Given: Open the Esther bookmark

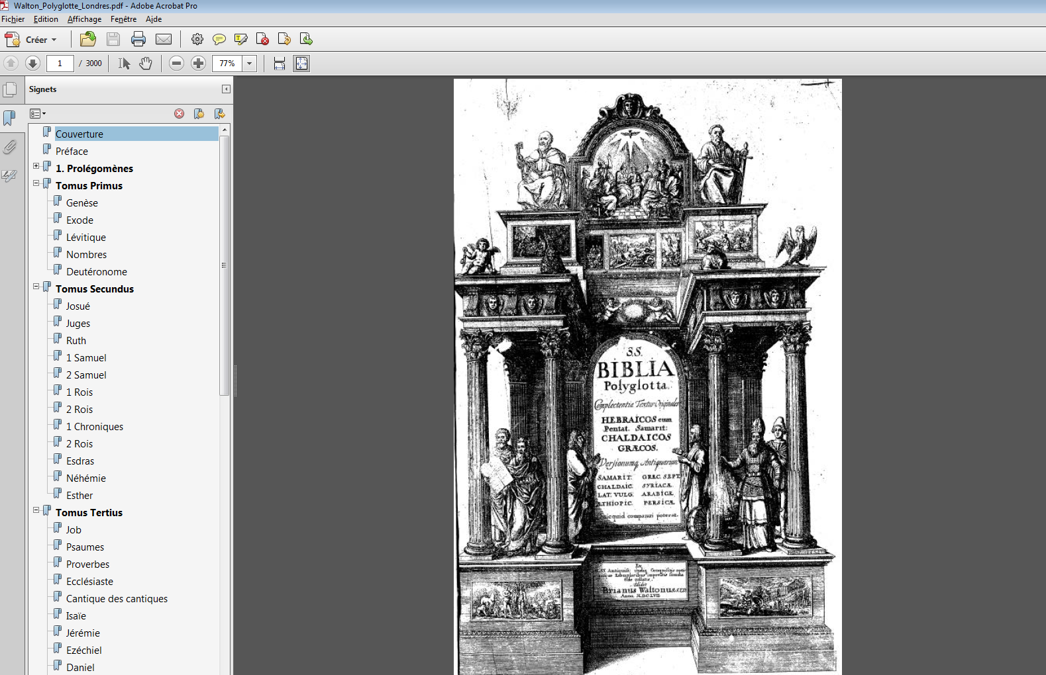Looking at the screenshot, I should (x=79, y=495).
